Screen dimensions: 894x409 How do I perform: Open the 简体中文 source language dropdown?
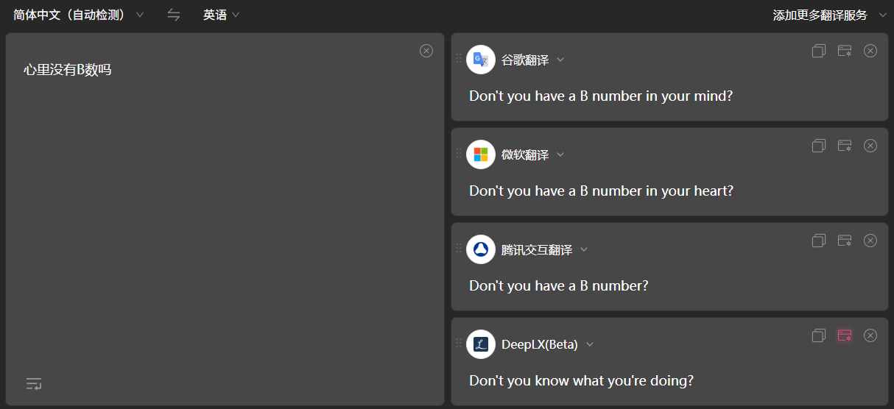(79, 15)
